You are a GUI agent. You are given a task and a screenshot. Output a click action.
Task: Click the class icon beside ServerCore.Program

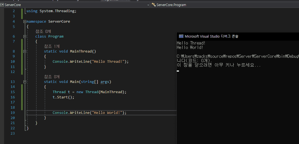(154, 5)
